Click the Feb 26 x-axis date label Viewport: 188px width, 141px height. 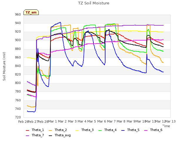(x=23, y=122)
